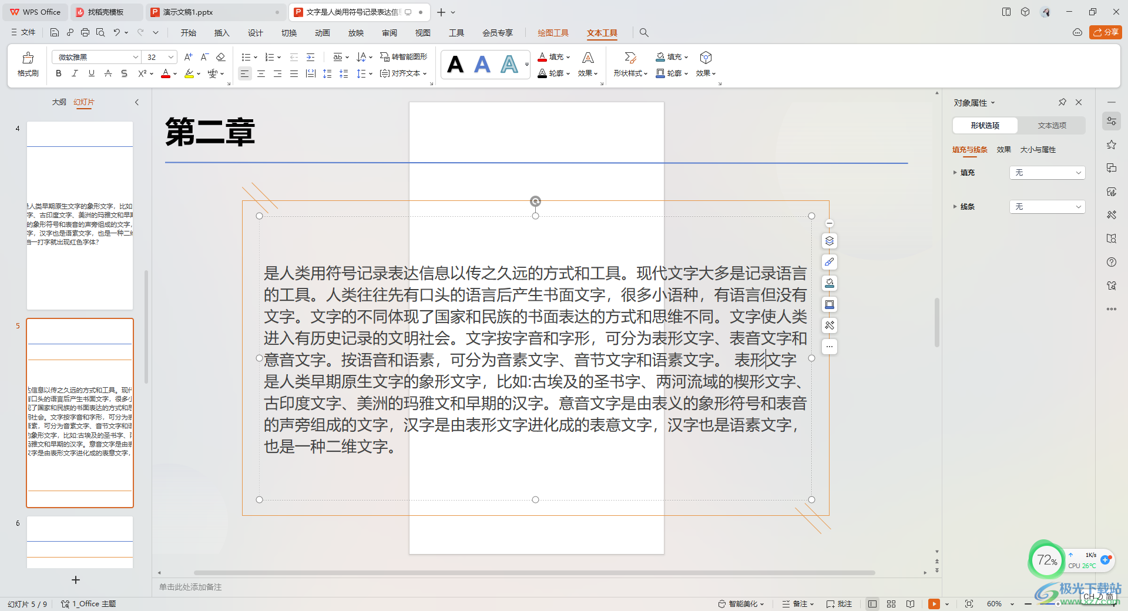Image resolution: width=1128 pixels, height=611 pixels.
Task: Click the orange 分享 Share button
Action: (x=1105, y=32)
